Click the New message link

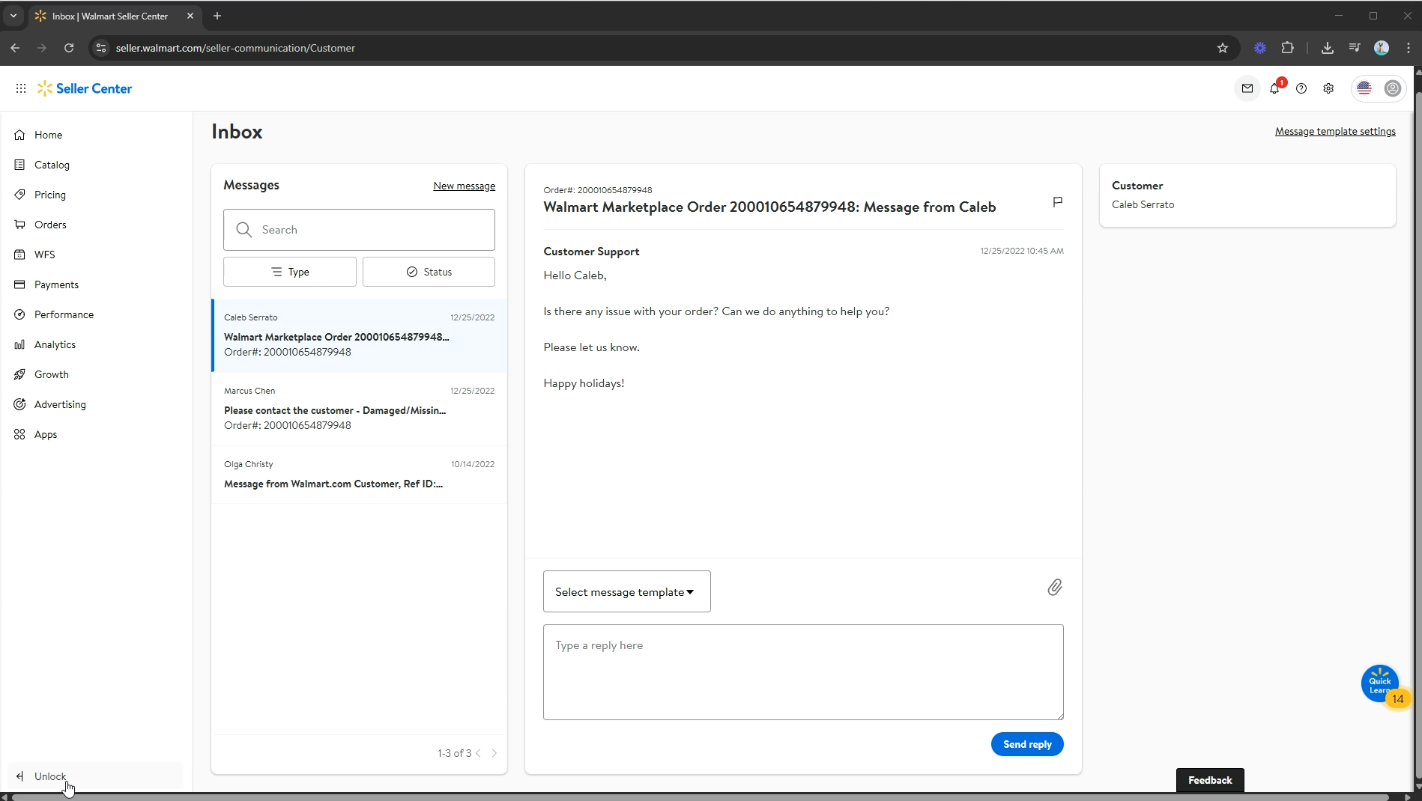[464, 186]
